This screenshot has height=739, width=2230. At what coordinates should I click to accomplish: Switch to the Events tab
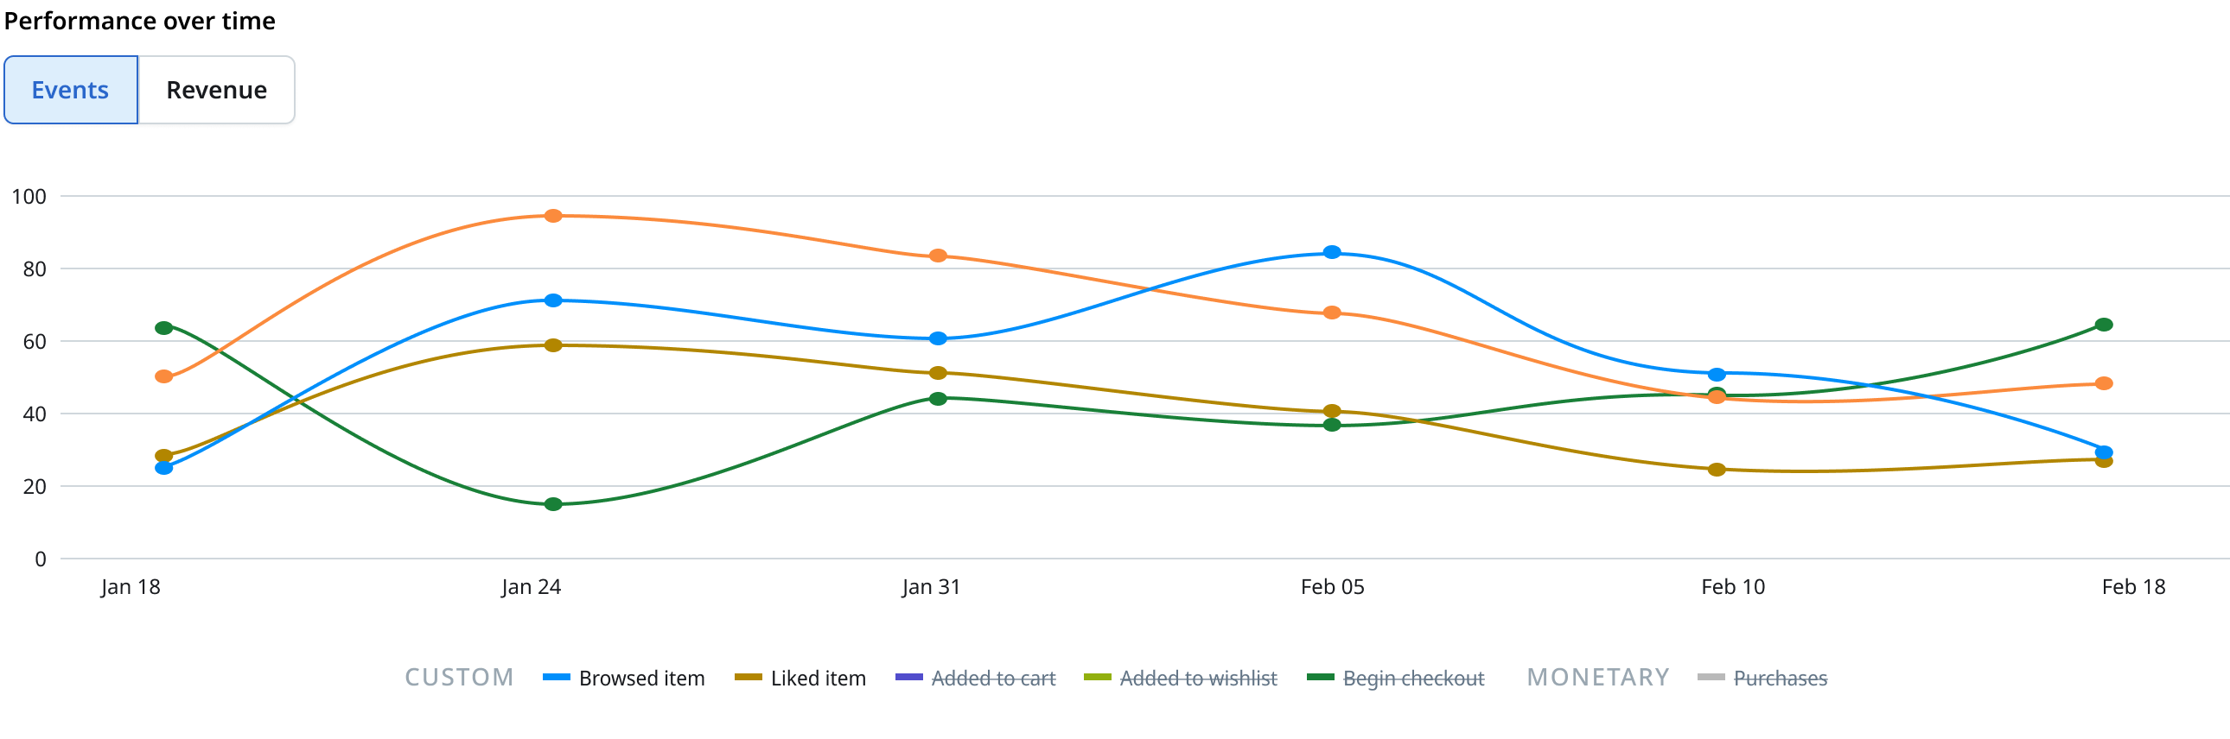tap(71, 90)
